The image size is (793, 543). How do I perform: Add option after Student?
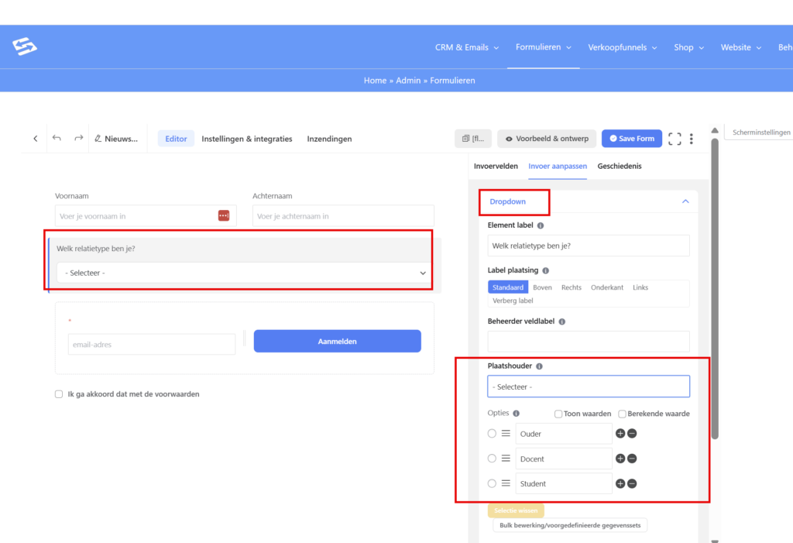coord(620,484)
